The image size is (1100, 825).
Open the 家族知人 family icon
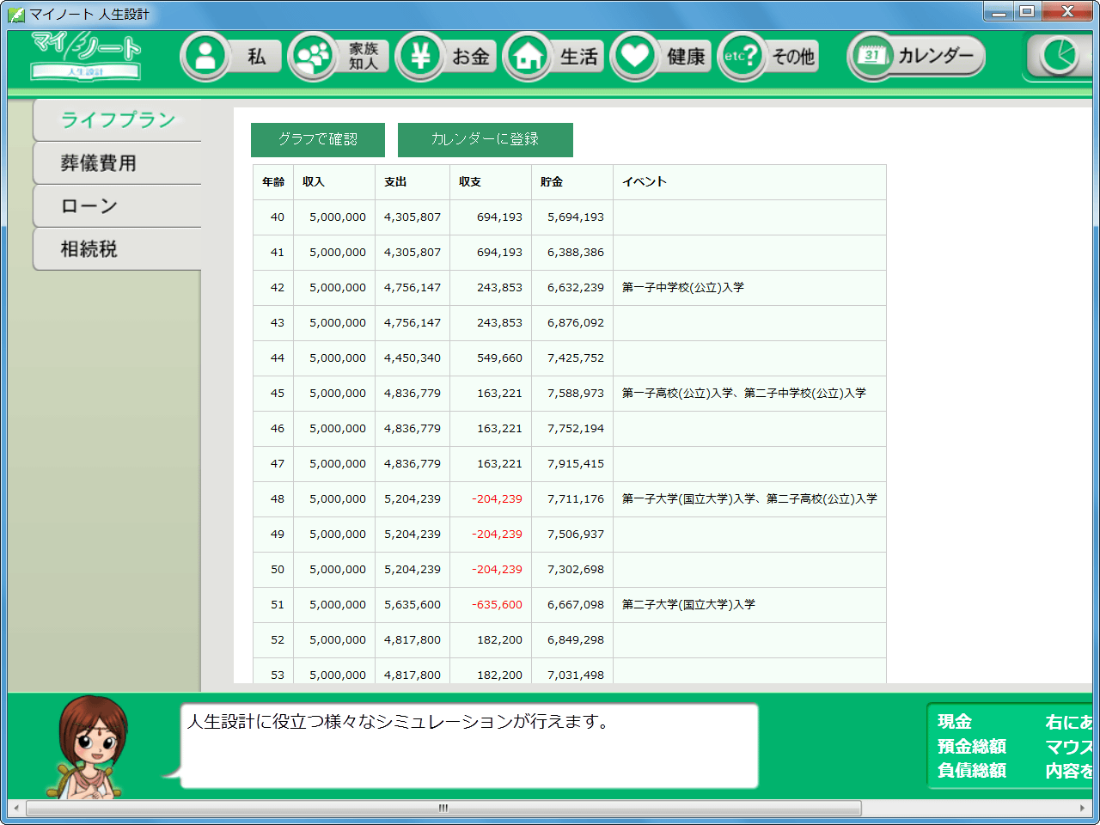(313, 57)
